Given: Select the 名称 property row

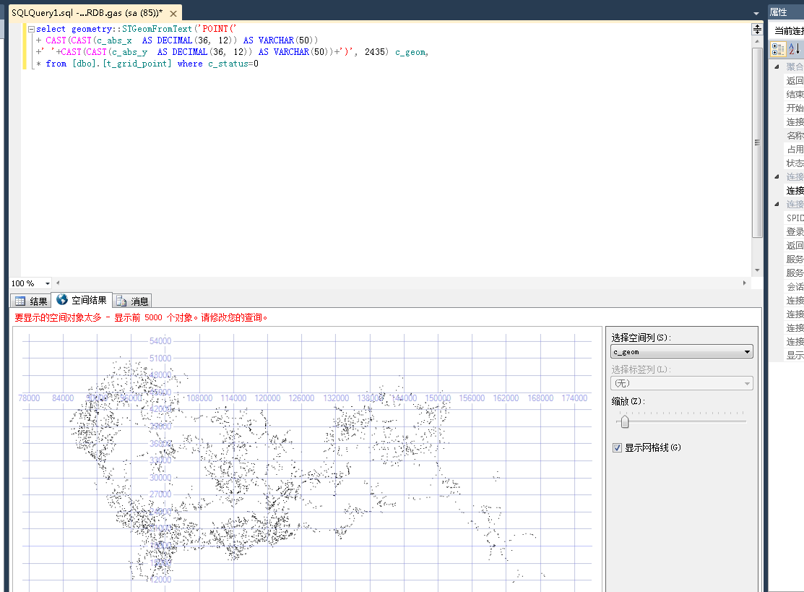Looking at the screenshot, I should point(795,135).
